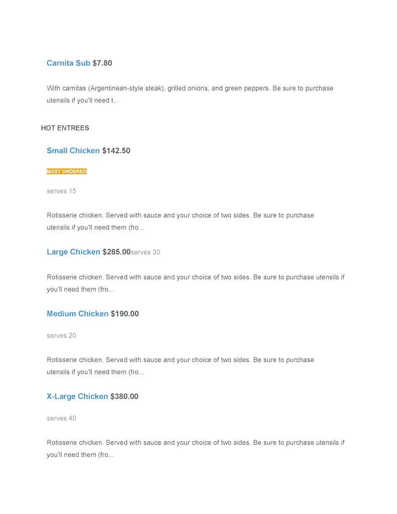Screen dimensions: 397x514
Task: Open the Medium Chicken link
Action: (x=77, y=314)
